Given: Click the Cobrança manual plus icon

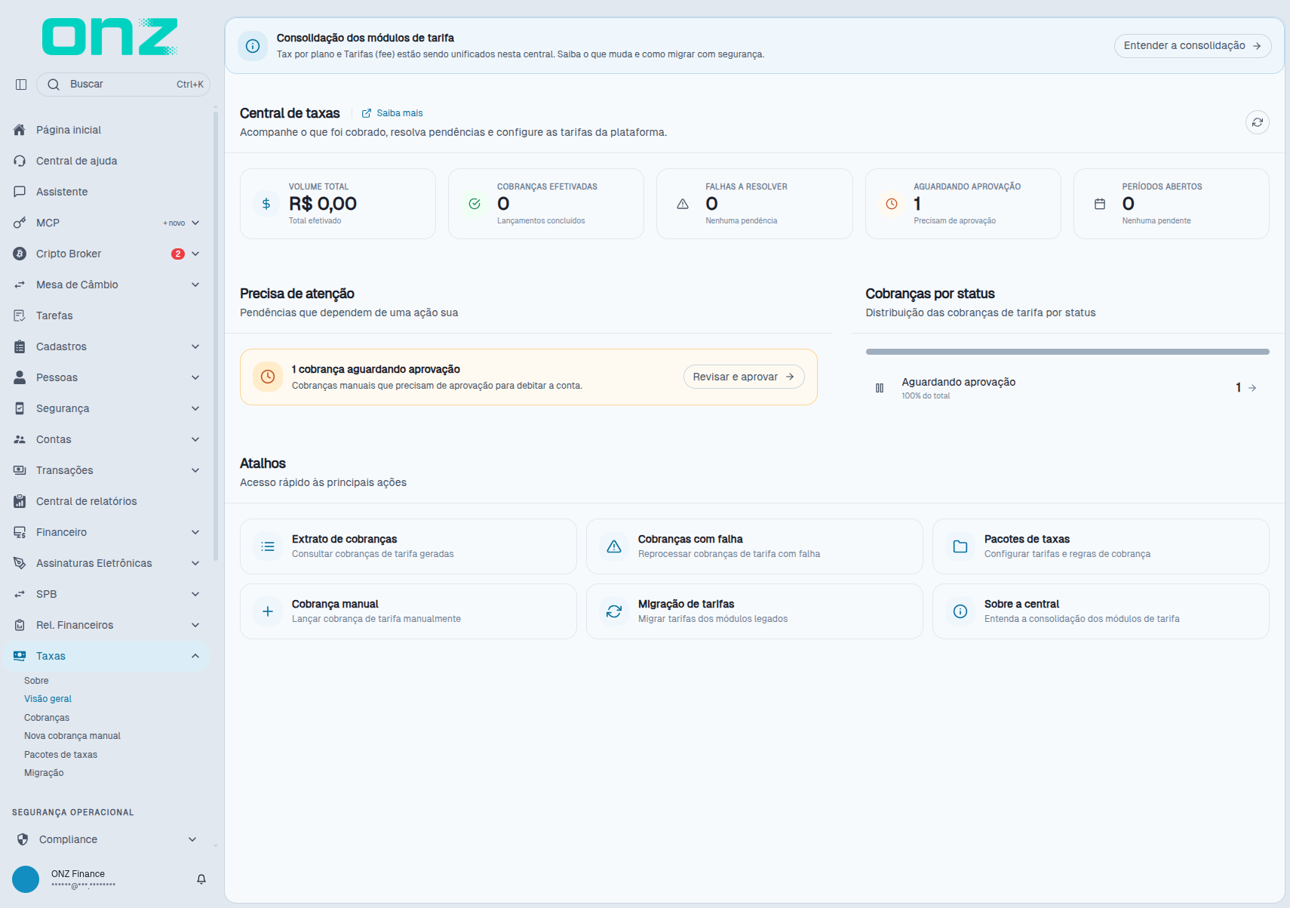Looking at the screenshot, I should (x=268, y=611).
